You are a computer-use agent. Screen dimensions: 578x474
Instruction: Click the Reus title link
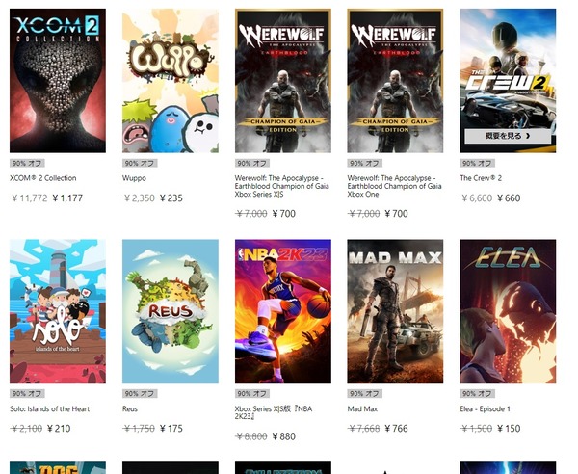pyautogui.click(x=130, y=409)
